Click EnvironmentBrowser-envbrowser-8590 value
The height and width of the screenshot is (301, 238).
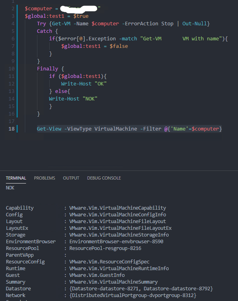(116, 242)
